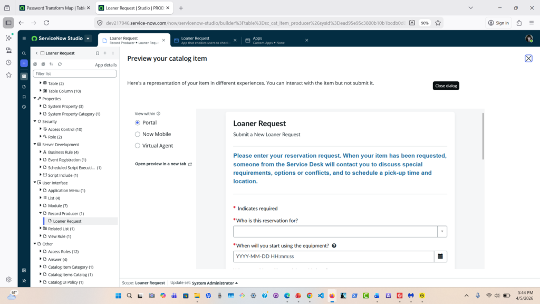Choose the Virtual Agent radio option
540x304 pixels.
138,146
